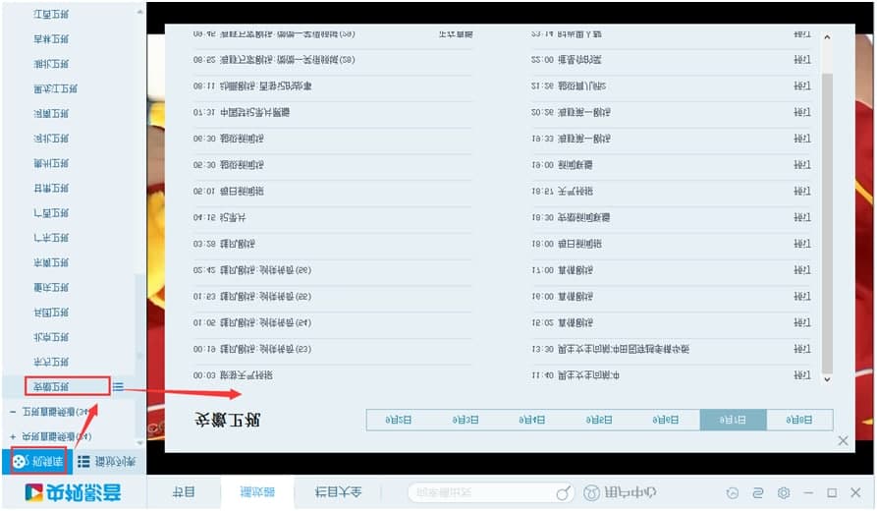Switch to the 播放列表 view

click(107, 461)
